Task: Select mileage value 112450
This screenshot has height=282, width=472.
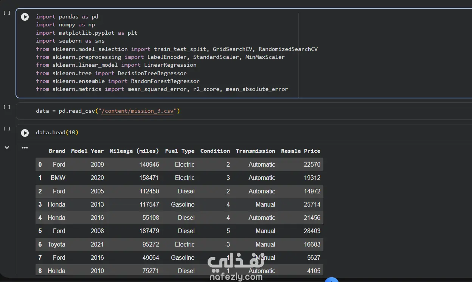Action: (149, 191)
